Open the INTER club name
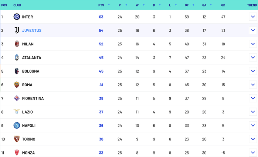 tap(27, 17)
